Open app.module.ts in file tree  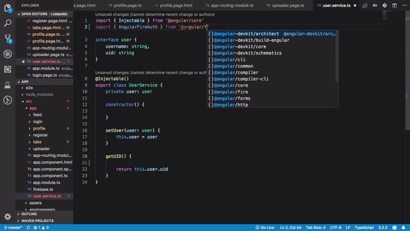tap(46, 182)
